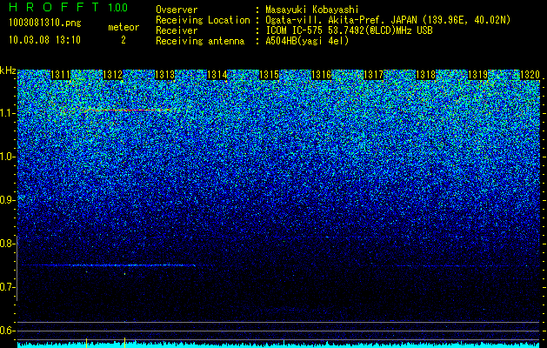Click the Receiver field label
Image resolution: width=547 pixels, height=348 pixels.
click(x=177, y=30)
